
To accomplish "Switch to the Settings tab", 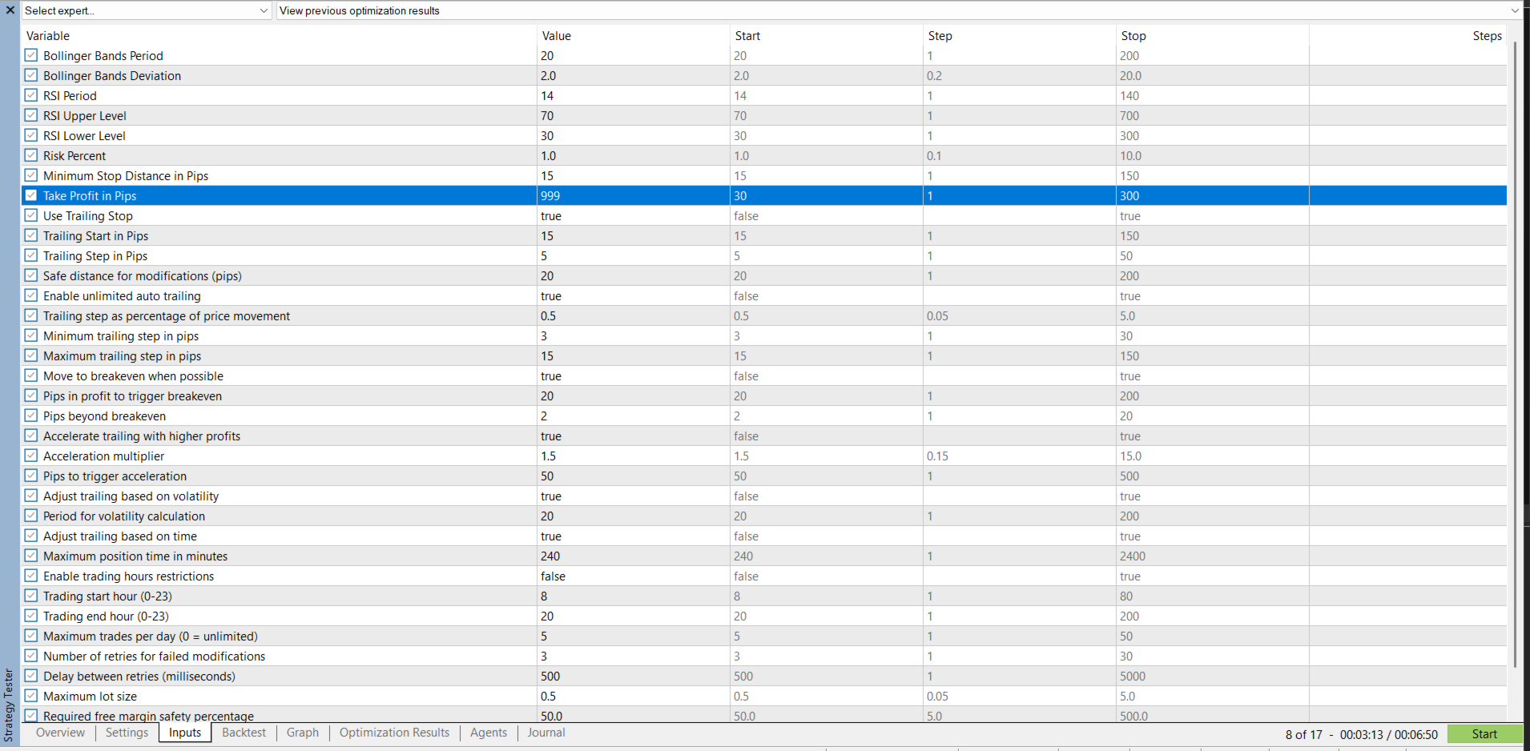I will pos(127,733).
